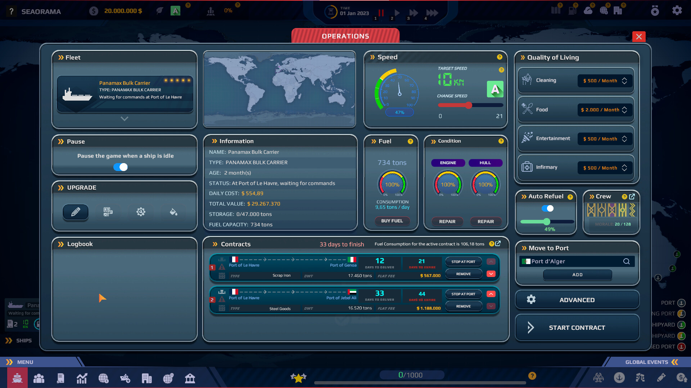Open the MENU tab
The height and width of the screenshot is (388, 691).
tap(25, 362)
